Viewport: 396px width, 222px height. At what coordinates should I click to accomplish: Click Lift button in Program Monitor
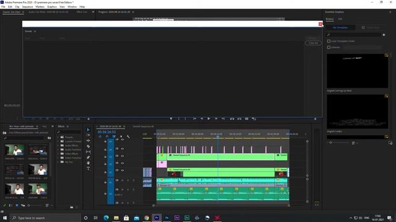click(x=232, y=119)
